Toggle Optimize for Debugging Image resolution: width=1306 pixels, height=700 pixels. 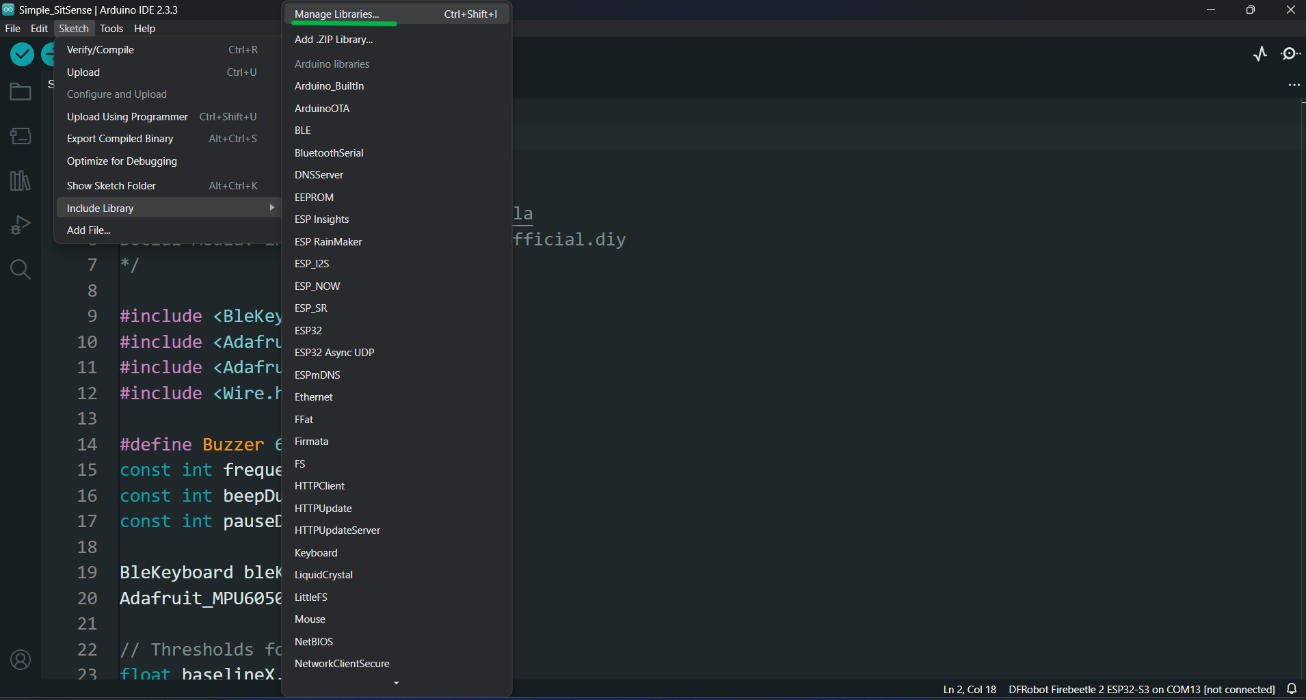pyautogui.click(x=168, y=161)
